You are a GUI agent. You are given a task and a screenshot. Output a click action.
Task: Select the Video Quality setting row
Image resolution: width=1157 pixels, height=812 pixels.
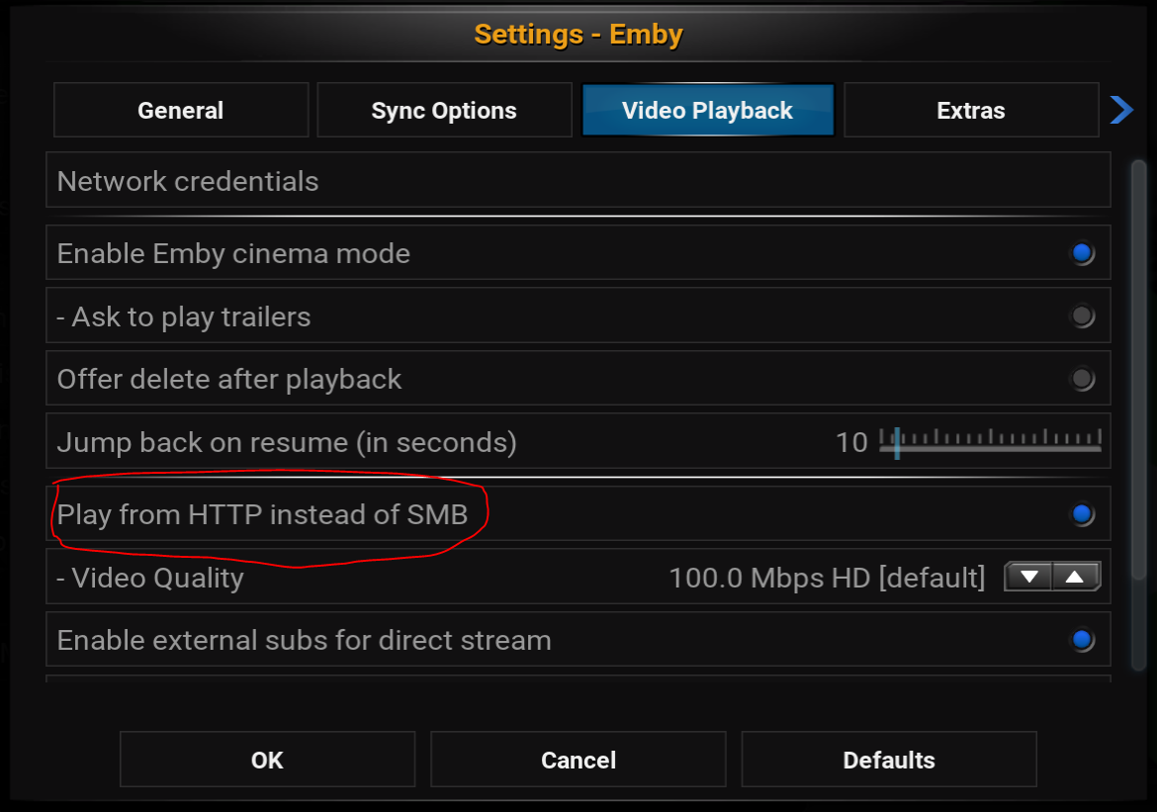pyautogui.click(x=396, y=577)
